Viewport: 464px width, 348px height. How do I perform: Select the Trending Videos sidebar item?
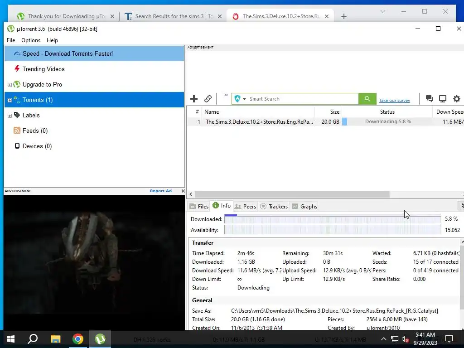(94, 69)
